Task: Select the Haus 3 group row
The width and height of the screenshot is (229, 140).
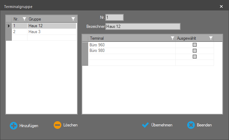Action: click(x=49, y=32)
